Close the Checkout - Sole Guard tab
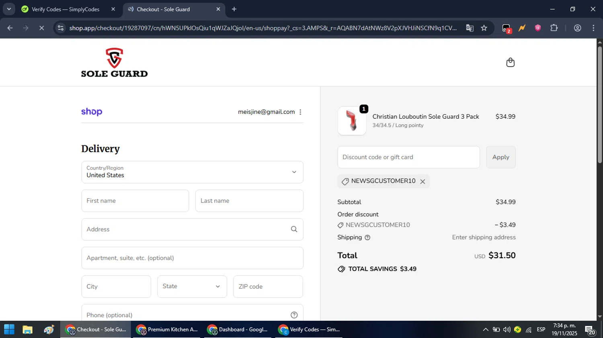 click(x=218, y=9)
